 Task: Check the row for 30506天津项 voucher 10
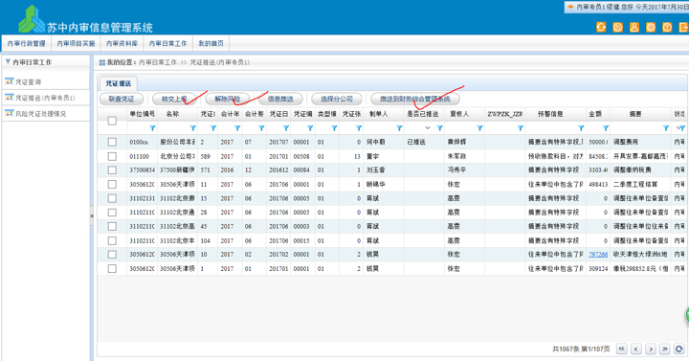pos(112,255)
